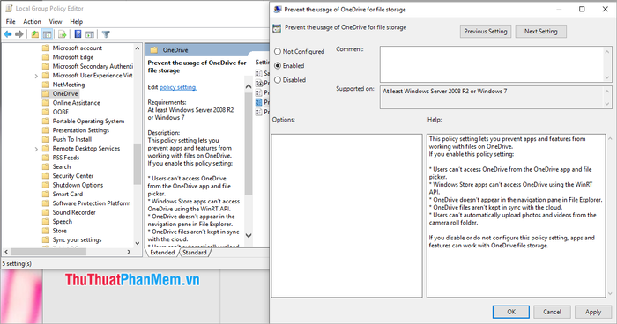The width and height of the screenshot is (617, 324).
Task: Click the Next Setting button
Action: tap(540, 32)
